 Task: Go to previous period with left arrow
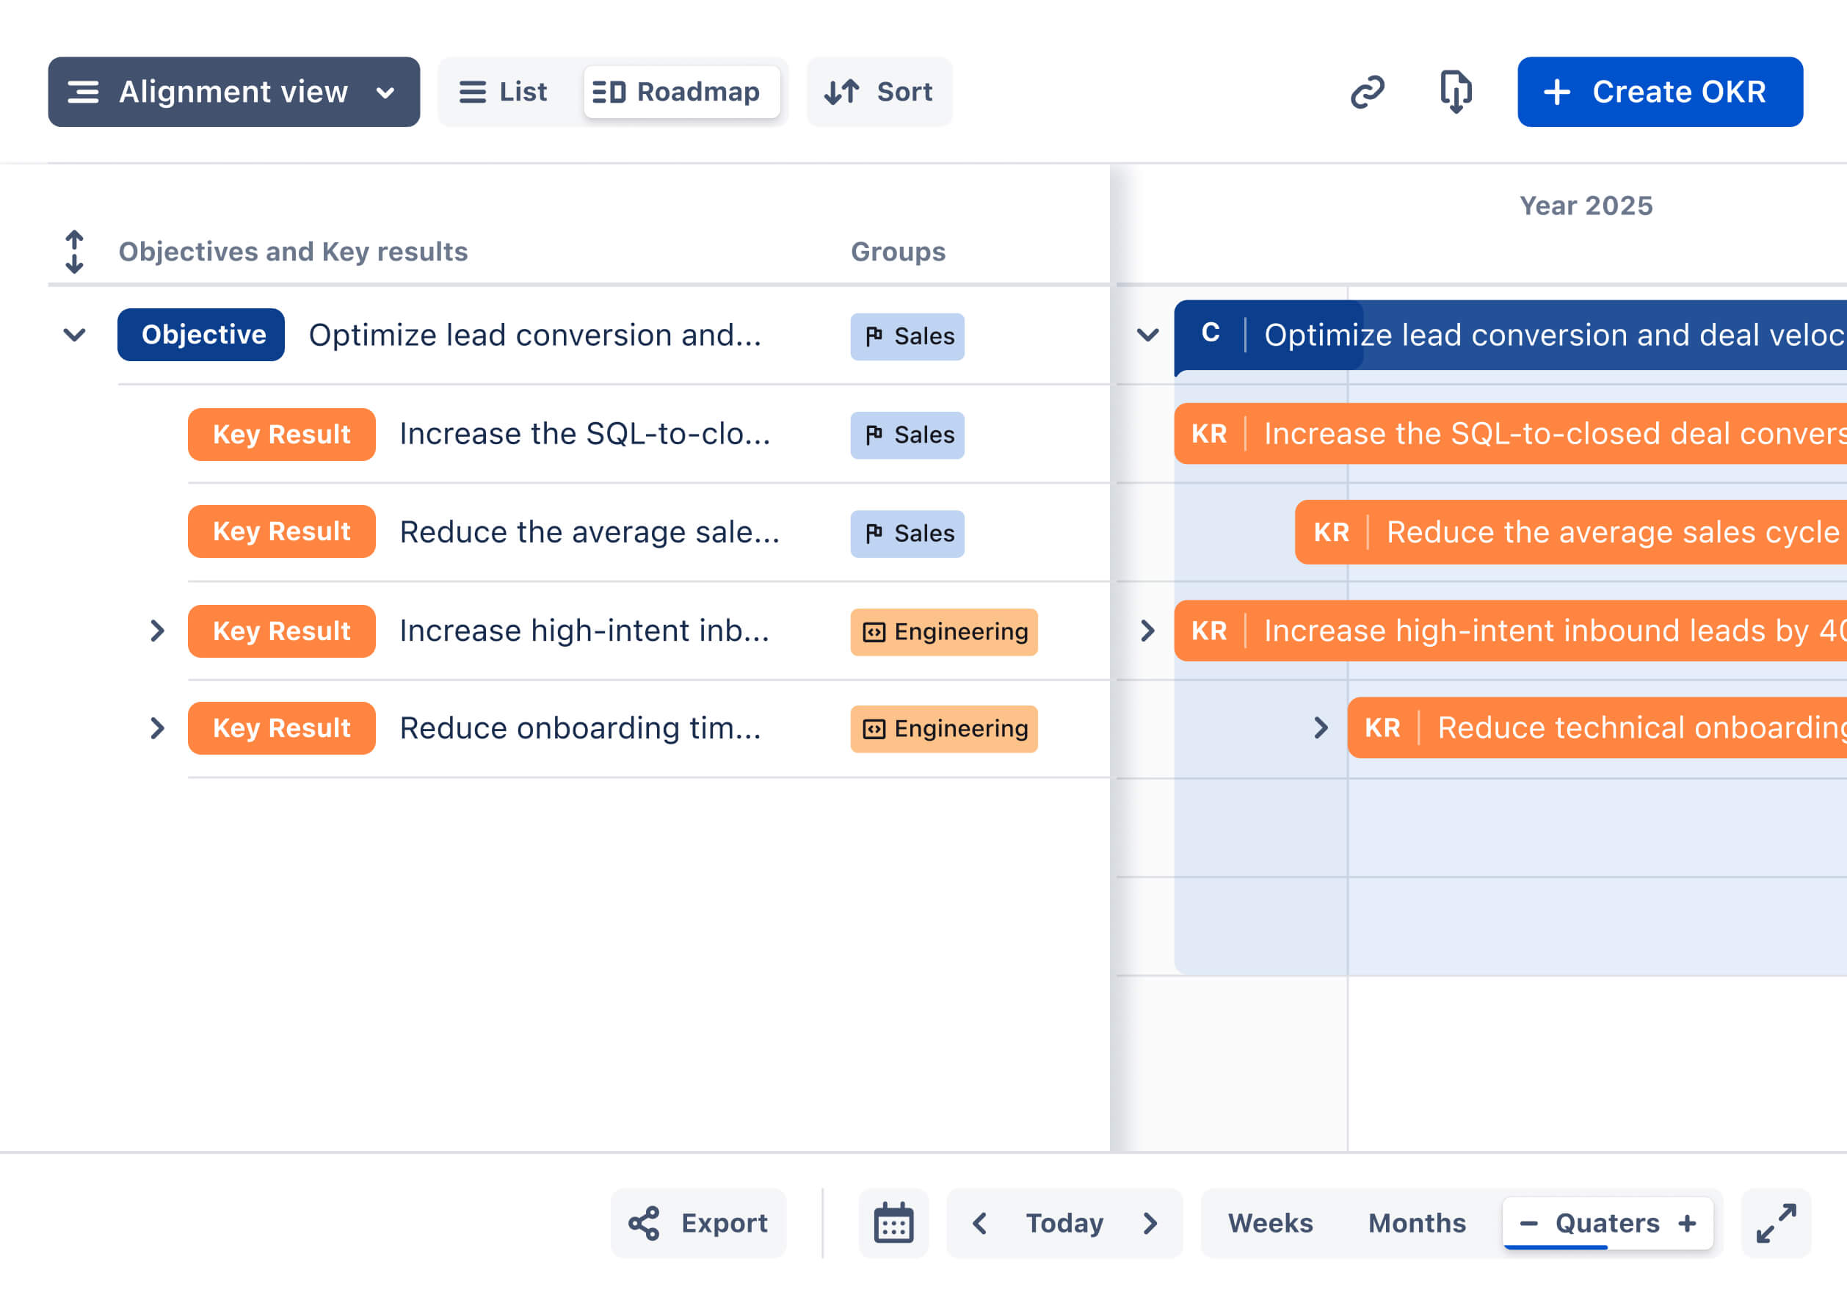click(x=979, y=1224)
